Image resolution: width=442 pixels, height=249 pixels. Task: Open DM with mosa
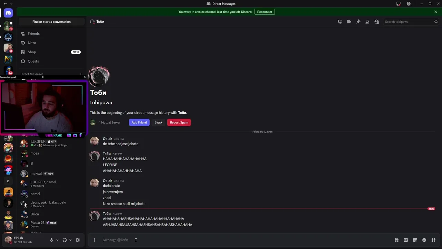[x=51, y=153]
